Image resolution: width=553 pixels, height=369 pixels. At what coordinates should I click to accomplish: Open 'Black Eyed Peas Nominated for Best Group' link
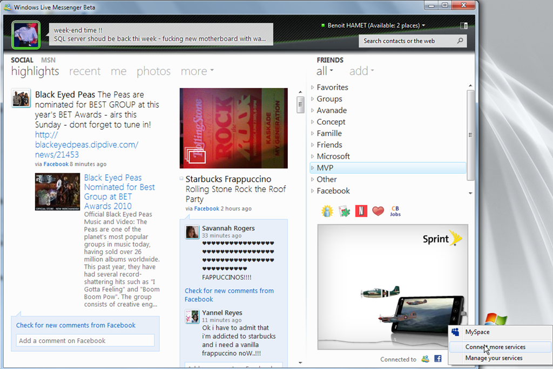119,192
